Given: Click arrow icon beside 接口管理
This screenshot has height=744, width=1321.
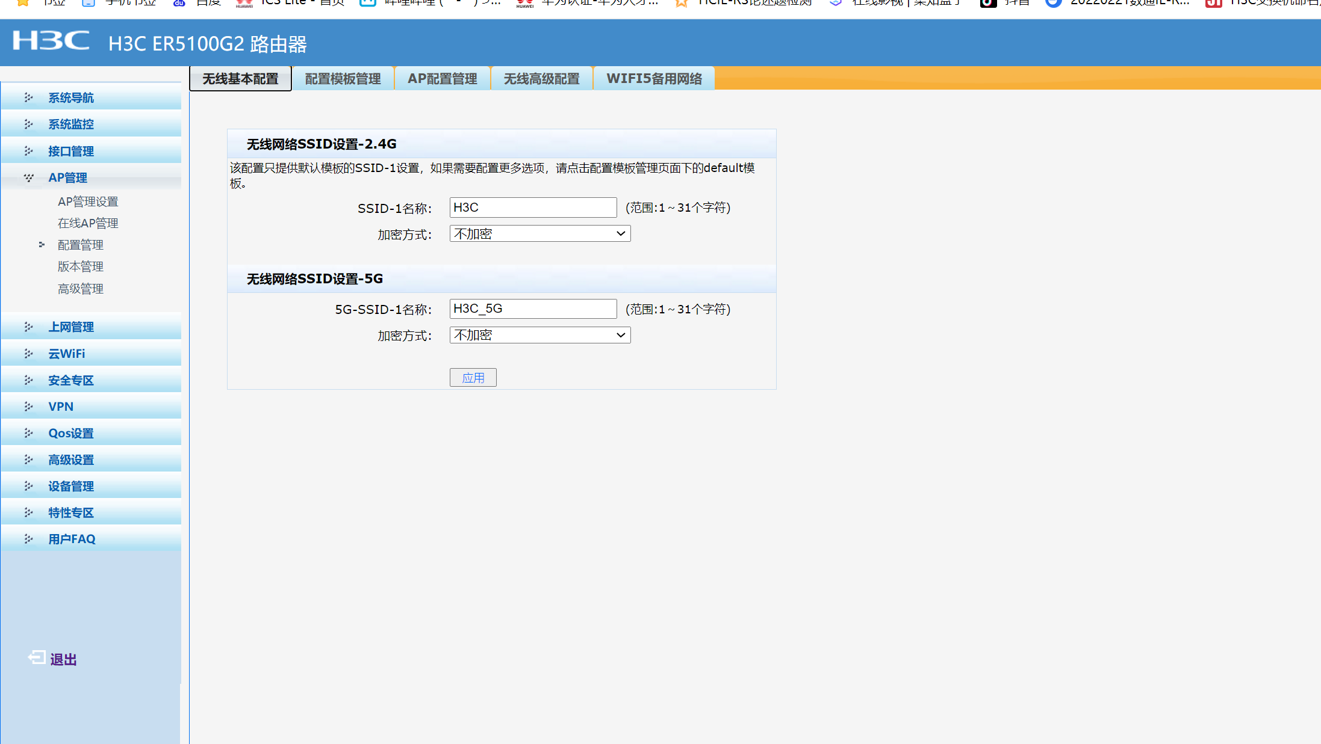Looking at the screenshot, I should (x=28, y=151).
